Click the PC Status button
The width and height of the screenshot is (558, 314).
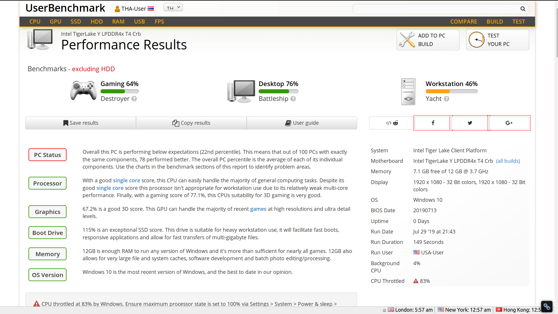(x=47, y=155)
